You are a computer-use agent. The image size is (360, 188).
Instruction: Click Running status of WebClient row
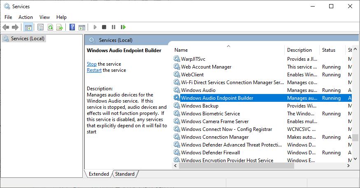tap(331, 74)
